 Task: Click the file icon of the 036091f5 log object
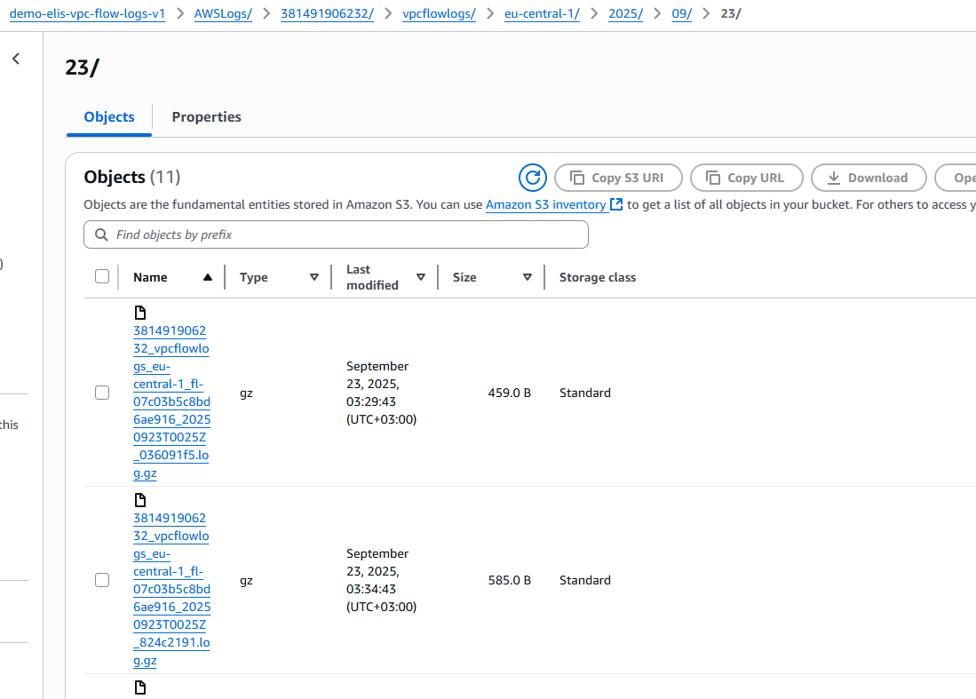coord(139,313)
